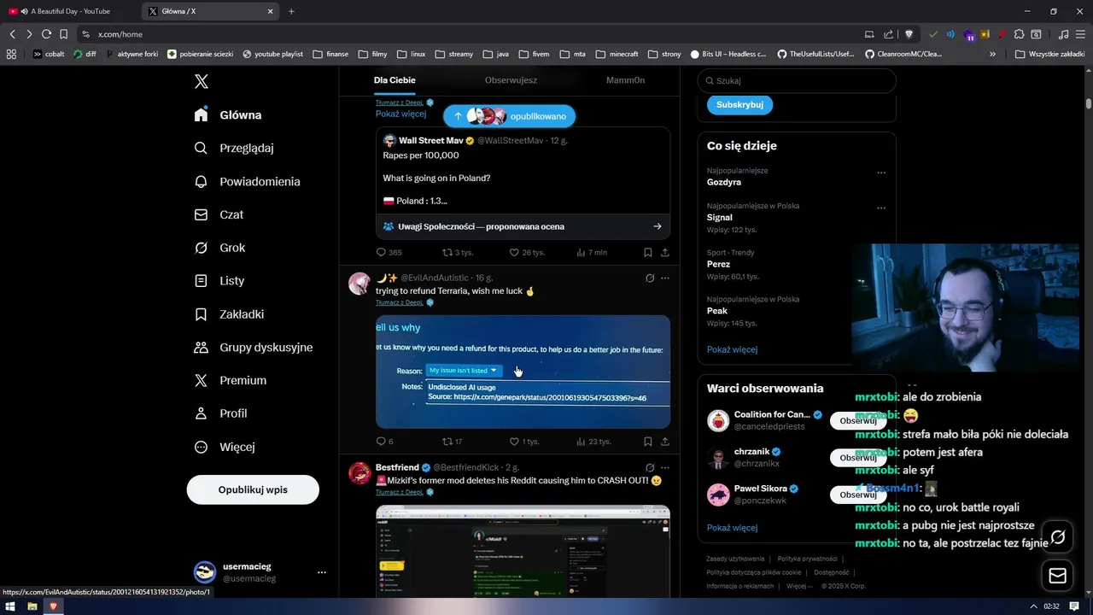
Task: Open options for Gozdyra trend
Action: click(881, 173)
